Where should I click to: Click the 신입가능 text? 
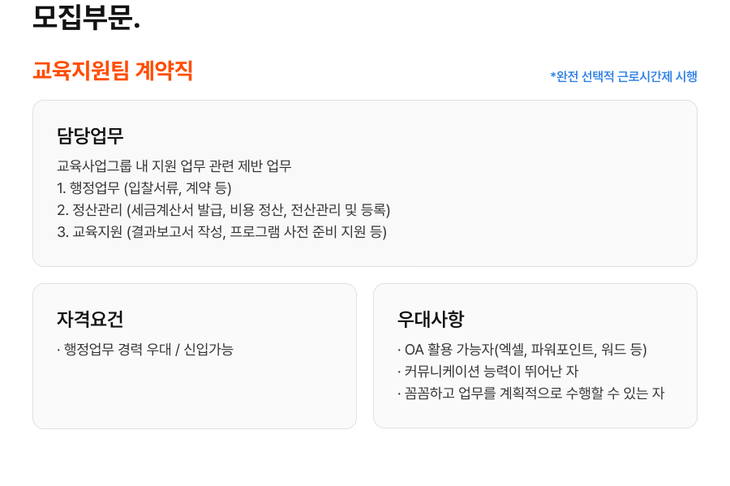208,350
